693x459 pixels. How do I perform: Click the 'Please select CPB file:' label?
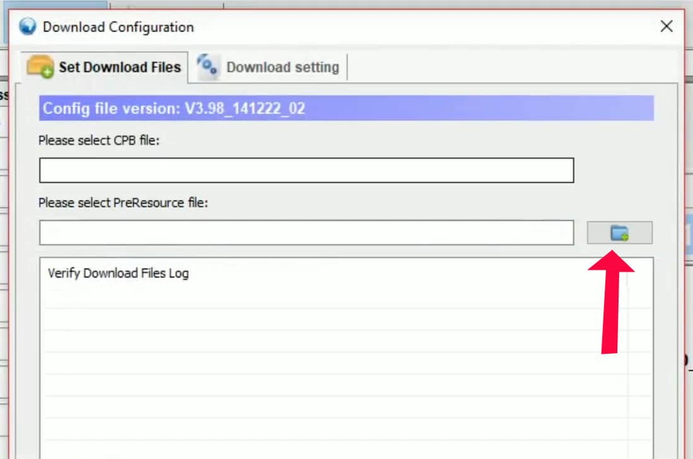(x=99, y=141)
